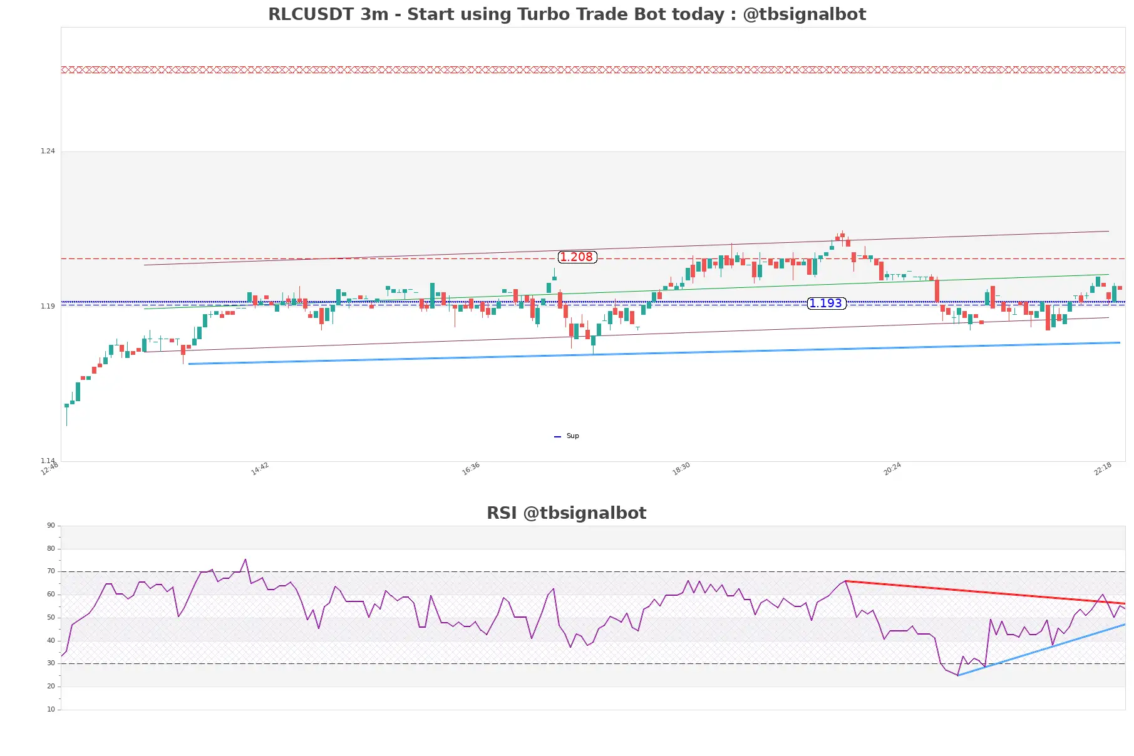
Task: Click the 20:24 time axis label
Action: 892,469
